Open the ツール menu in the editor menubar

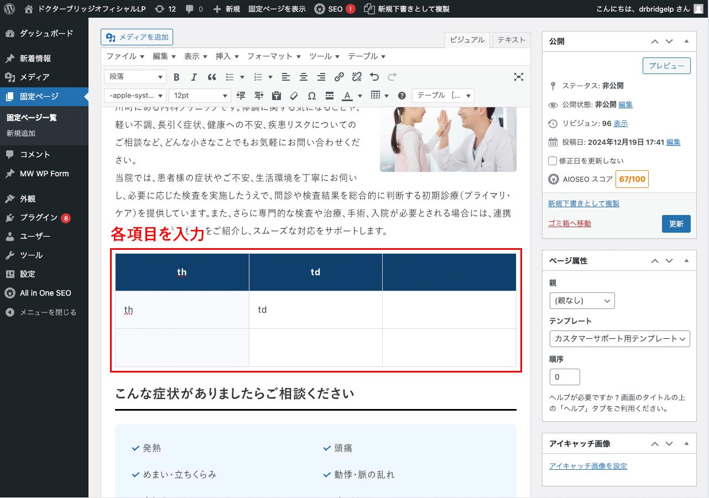[x=324, y=56]
